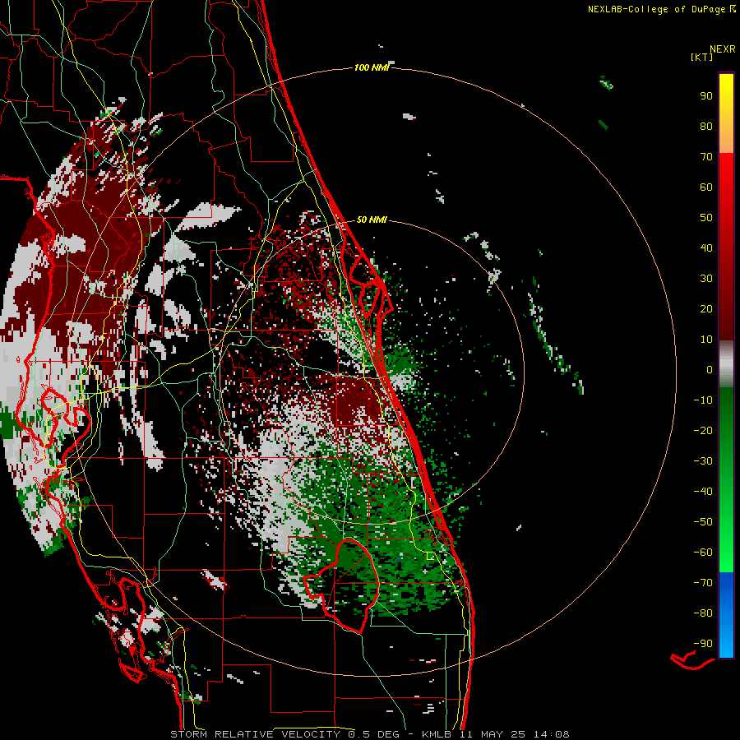Viewport: 740px width, 740px height.
Task: Click the -80 value on the velocity scale
Action: click(x=703, y=613)
